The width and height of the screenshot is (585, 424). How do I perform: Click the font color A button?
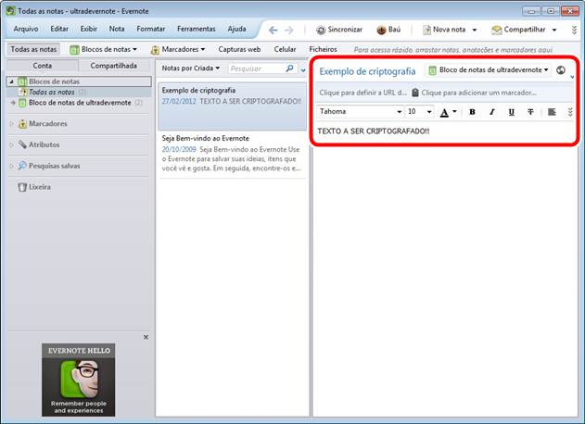[x=444, y=112]
